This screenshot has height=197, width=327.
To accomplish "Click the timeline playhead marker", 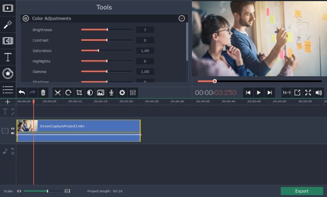I will coord(33,102).
